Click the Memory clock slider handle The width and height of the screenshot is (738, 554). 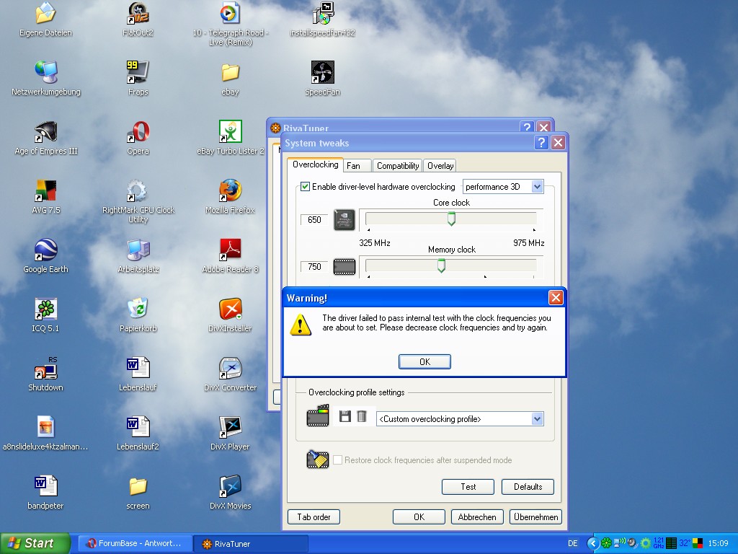point(441,265)
